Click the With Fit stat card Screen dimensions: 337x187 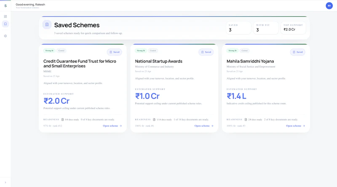tap(266, 28)
